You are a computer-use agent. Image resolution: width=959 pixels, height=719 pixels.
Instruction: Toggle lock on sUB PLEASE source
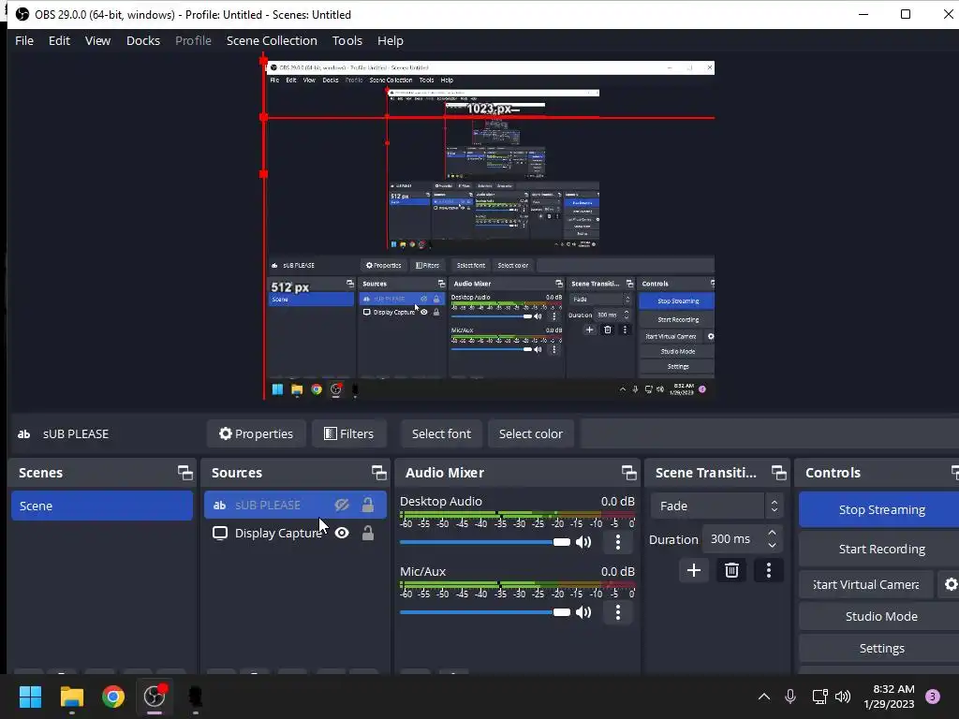point(367,505)
